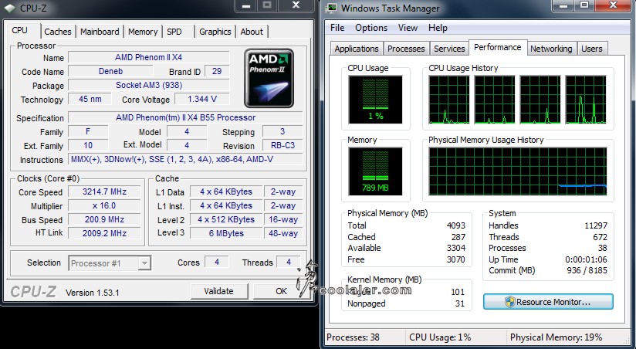Viewport: 636px width, 349px height.
Task: Click the AMD Phenom II logo
Action: pos(269,78)
